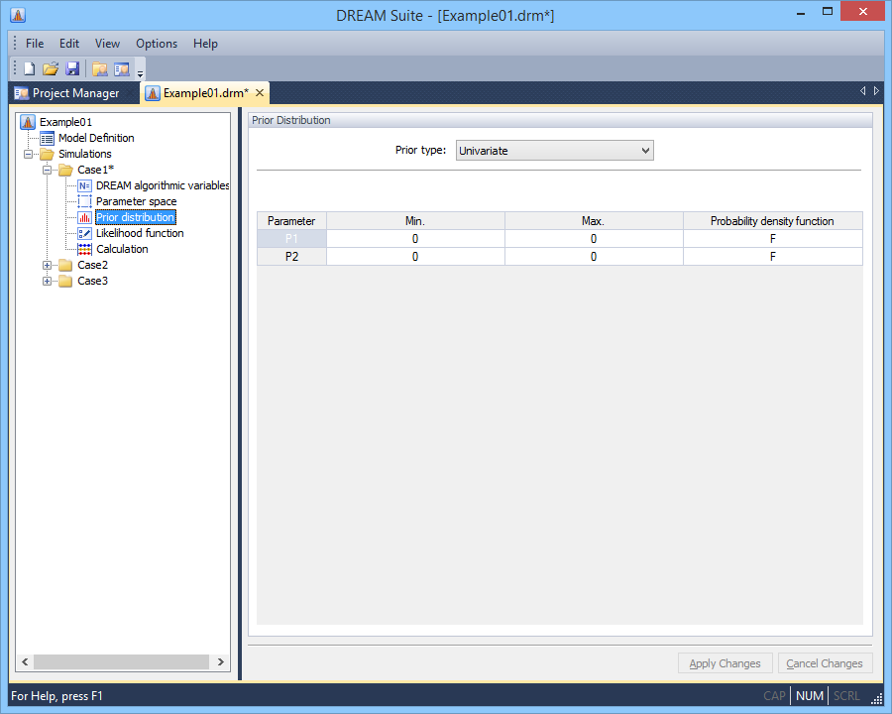This screenshot has width=892, height=714.
Task: Select the P1 row header
Action: tap(291, 239)
